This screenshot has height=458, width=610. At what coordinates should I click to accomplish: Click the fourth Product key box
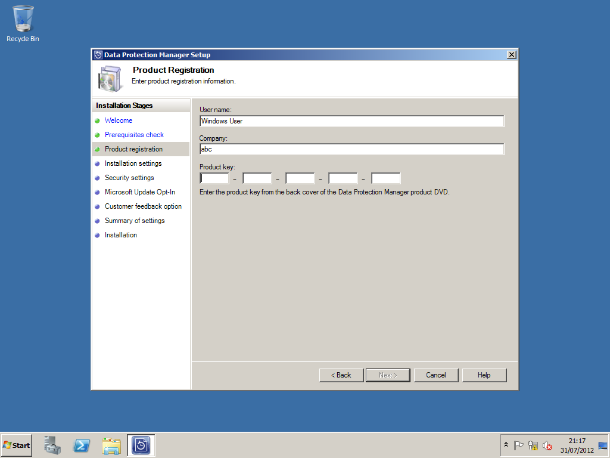pos(343,178)
